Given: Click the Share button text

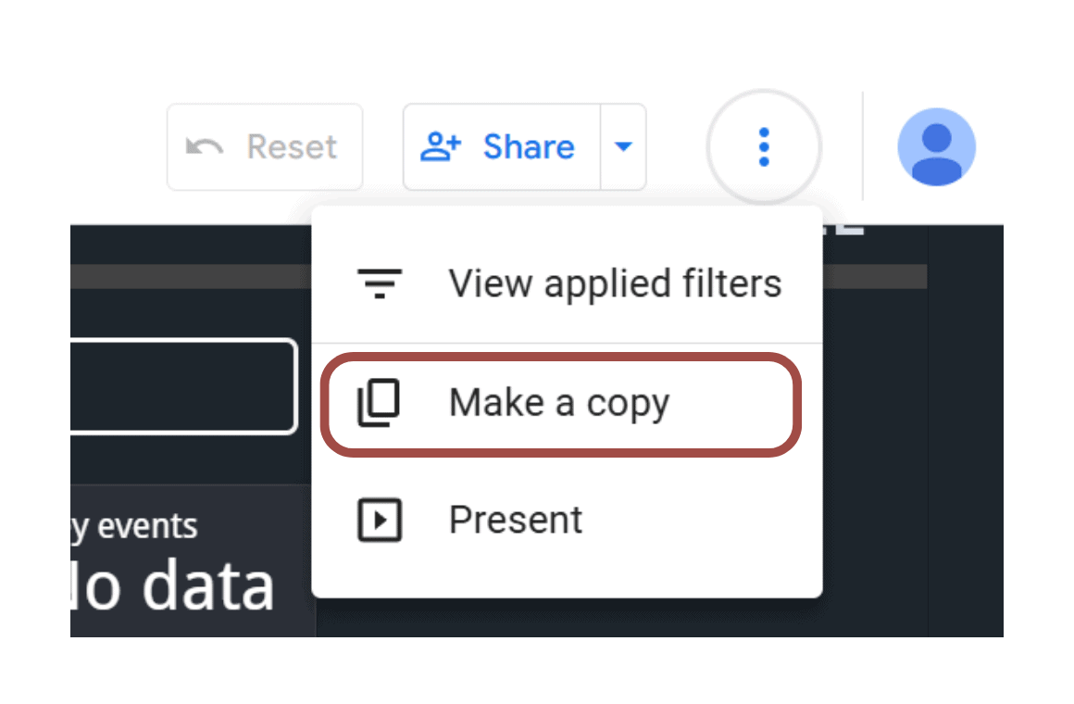Looking at the screenshot, I should pyautogui.click(x=529, y=146).
